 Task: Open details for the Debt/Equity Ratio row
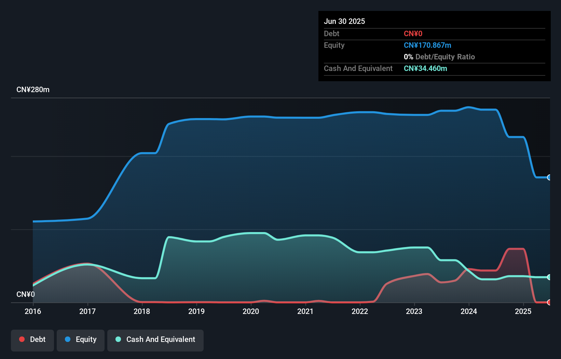[x=439, y=57]
